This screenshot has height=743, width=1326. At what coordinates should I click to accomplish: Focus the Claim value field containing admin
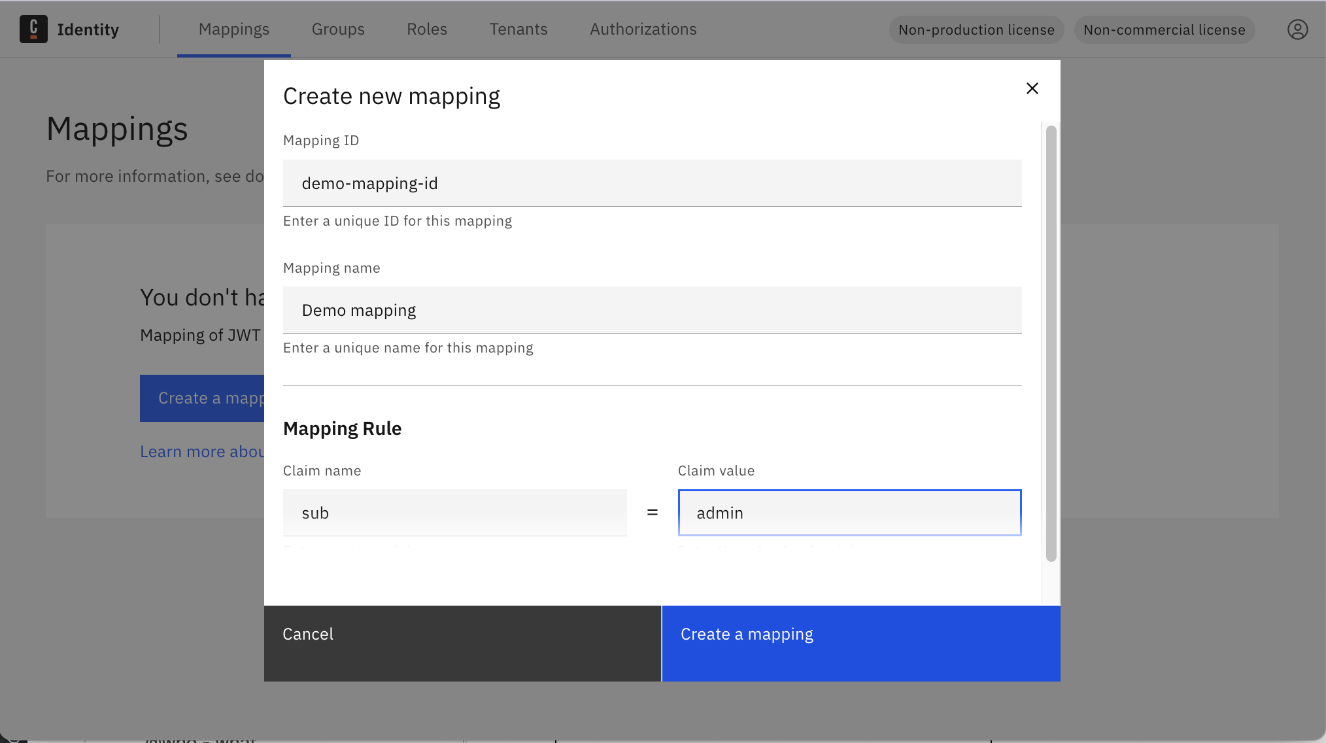tap(849, 513)
